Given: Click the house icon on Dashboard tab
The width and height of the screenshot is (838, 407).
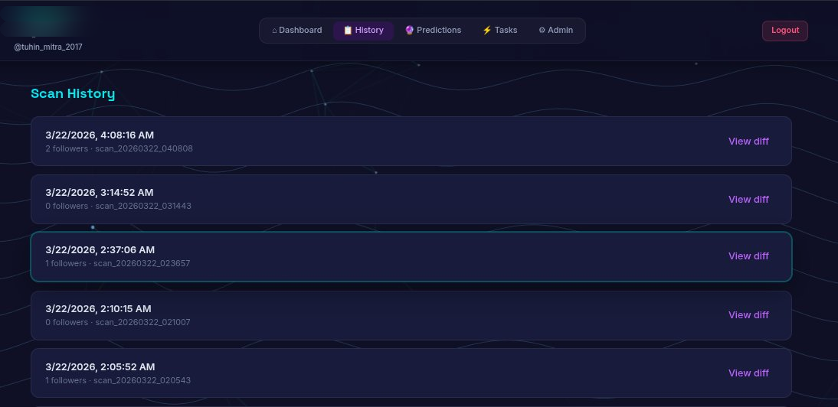Looking at the screenshot, I should [x=274, y=31].
